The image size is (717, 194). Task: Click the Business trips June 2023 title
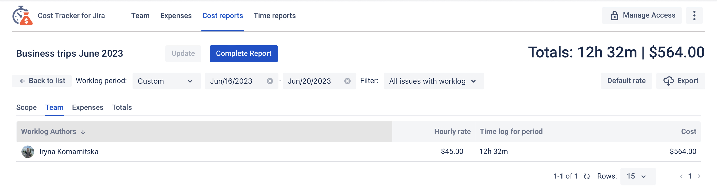(x=70, y=54)
